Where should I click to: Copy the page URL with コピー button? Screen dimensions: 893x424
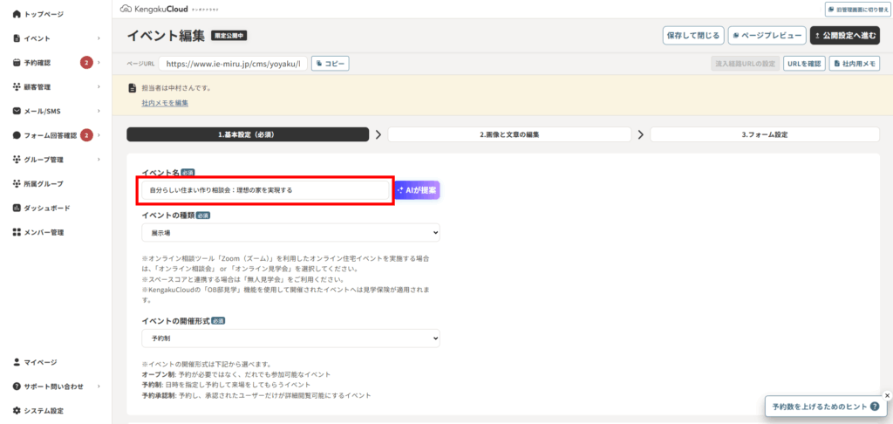click(x=331, y=64)
